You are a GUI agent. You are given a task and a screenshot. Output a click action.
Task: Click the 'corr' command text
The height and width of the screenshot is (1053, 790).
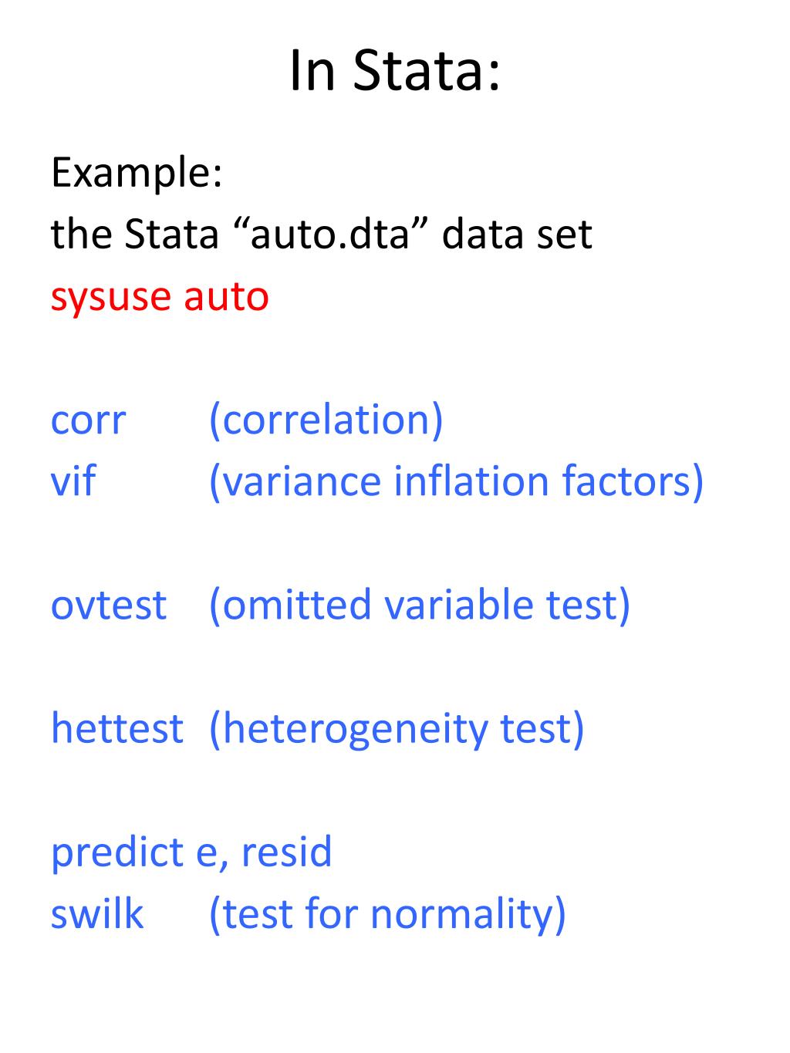coord(88,421)
